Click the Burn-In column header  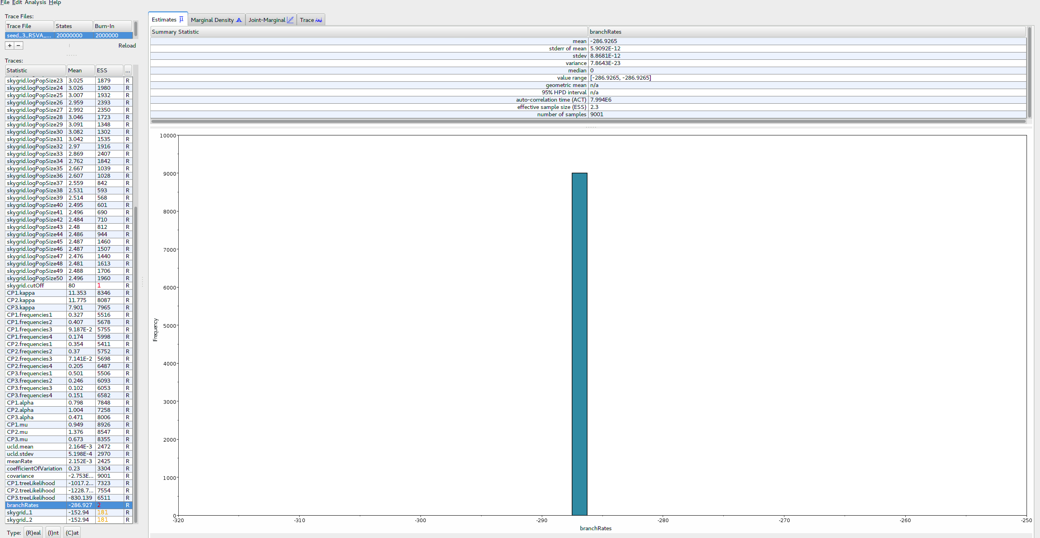[x=112, y=26]
